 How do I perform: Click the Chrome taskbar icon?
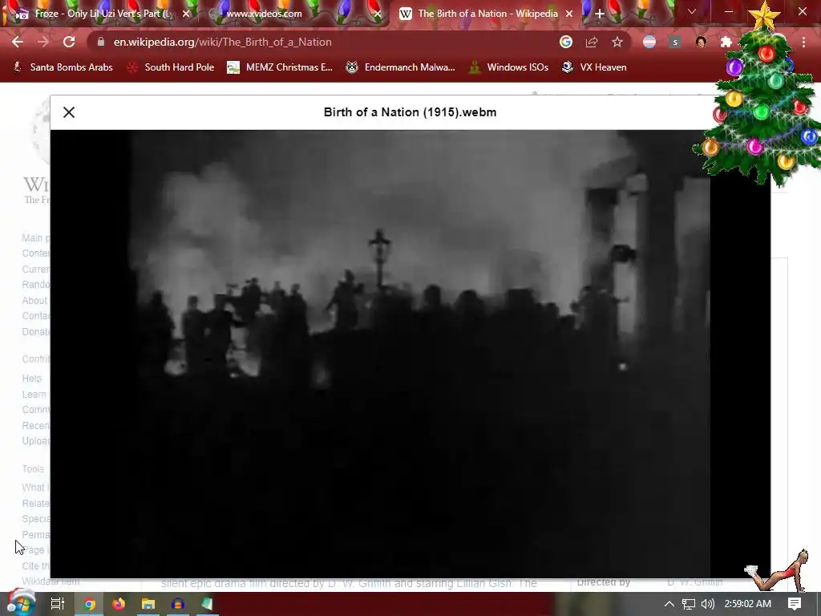point(89,604)
